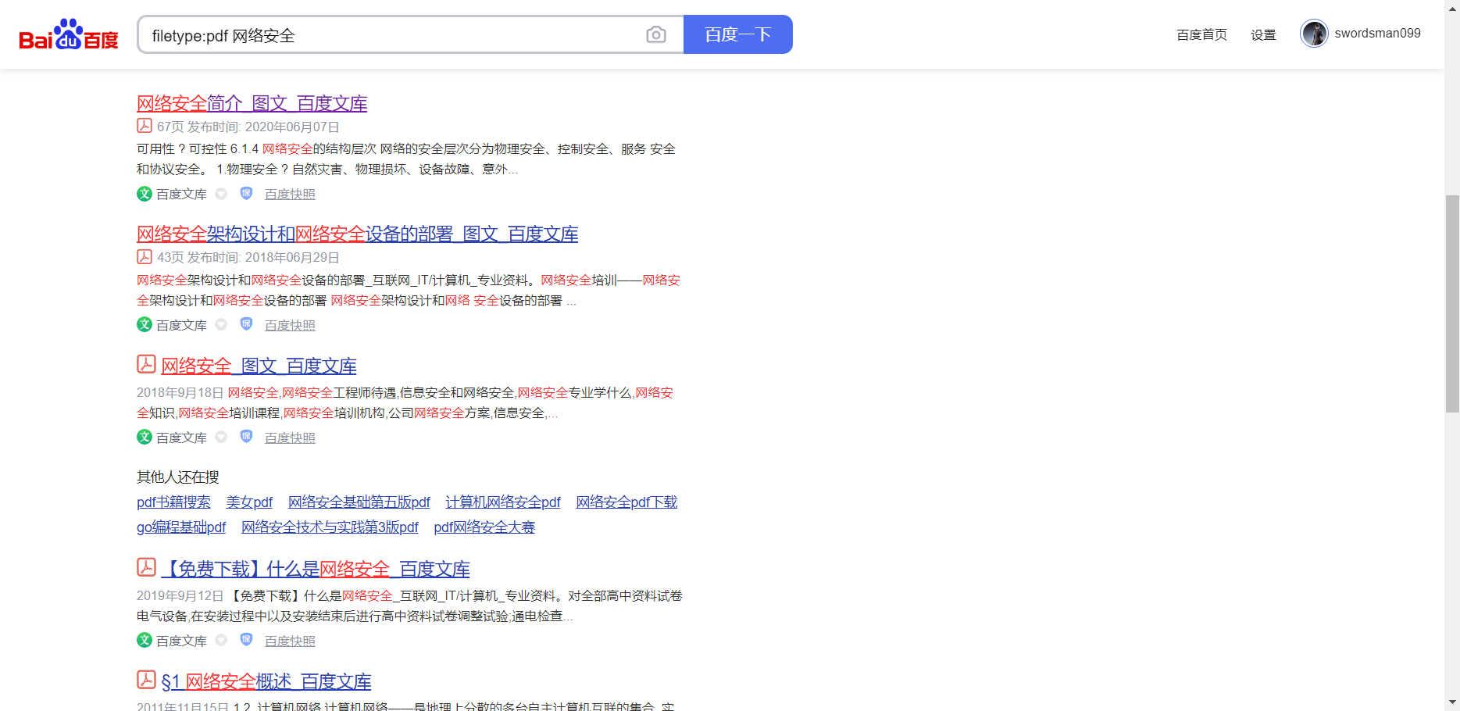1460x711 pixels.
Task: Click related search 网络安全技术与实践第3版pdf
Action: 330,527
